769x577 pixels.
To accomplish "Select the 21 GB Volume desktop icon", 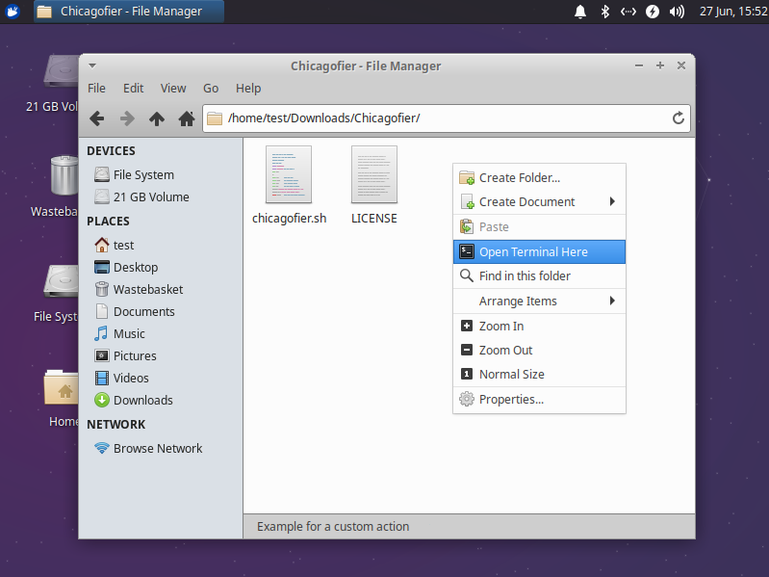I will pos(61,71).
